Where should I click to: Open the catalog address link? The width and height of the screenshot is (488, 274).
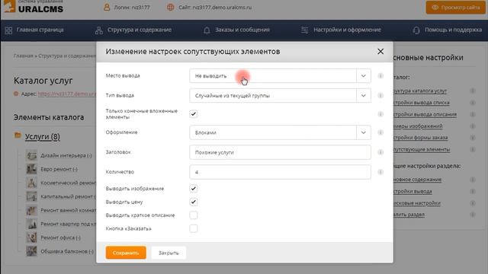[67, 94]
